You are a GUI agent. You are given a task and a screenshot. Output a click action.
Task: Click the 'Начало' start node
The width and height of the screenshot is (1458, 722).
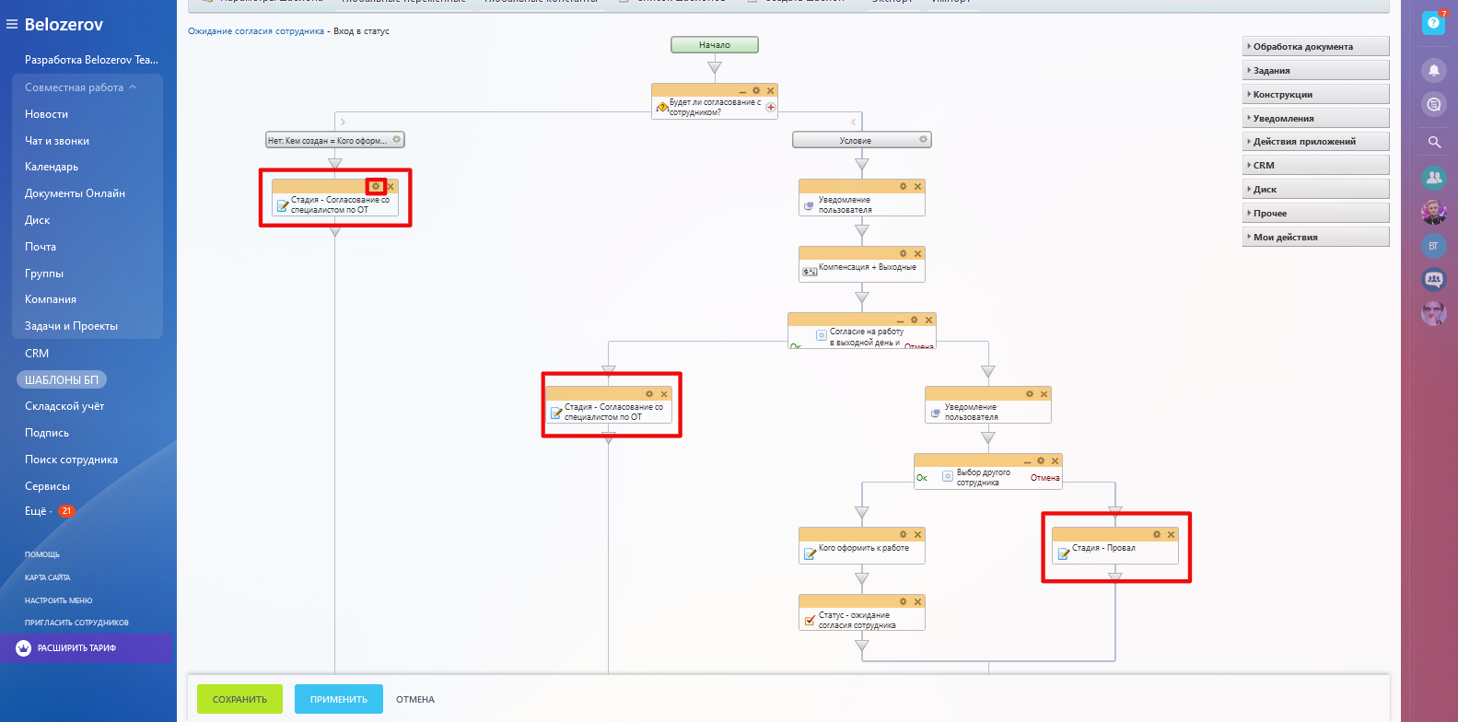coord(715,44)
